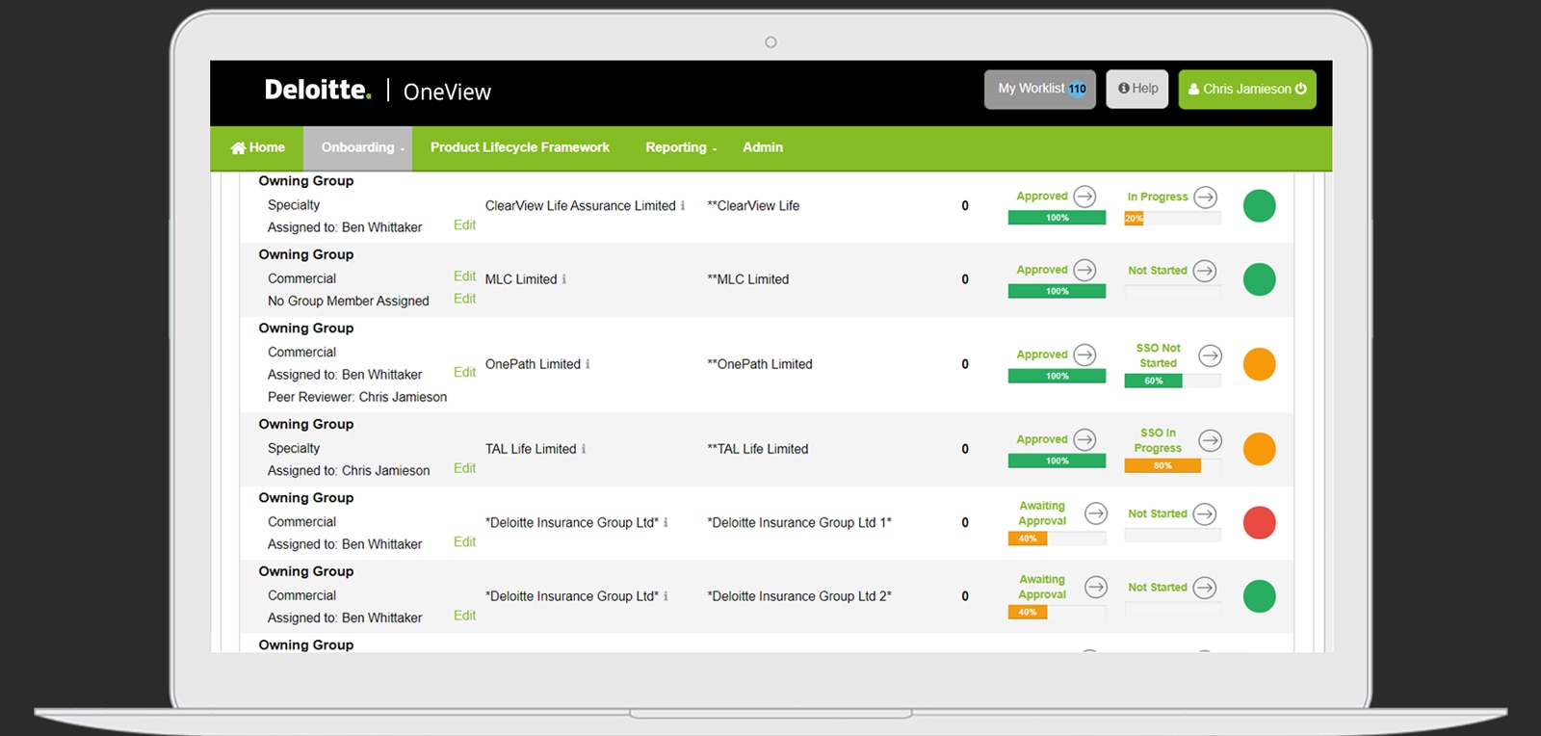The height and width of the screenshot is (736, 1541).
Task: Click Awaiting Approval arrow for Deloitte Insurance Group Ltd 2
Action: point(1096,587)
